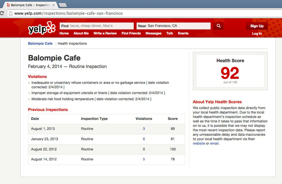Screen dimensions: 282x184
Task: Click the August 14, 2012 date cell
Action: point(44,159)
